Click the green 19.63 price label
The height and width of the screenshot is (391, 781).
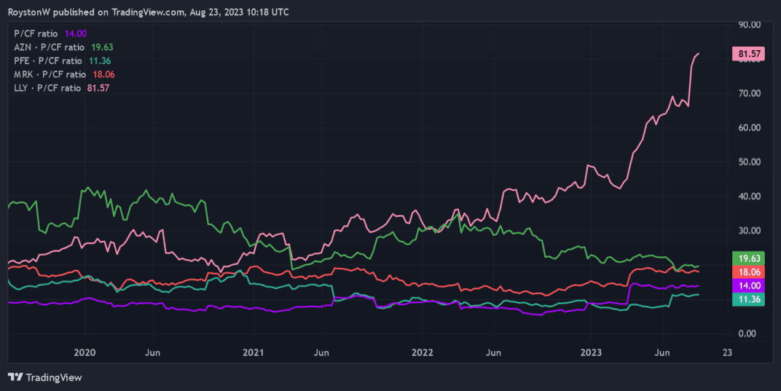(x=747, y=258)
